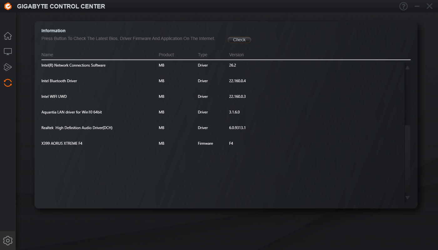Image resolution: width=438 pixels, height=250 pixels.
Task: Click version 6.0.9313.1 value
Action: tap(237, 128)
